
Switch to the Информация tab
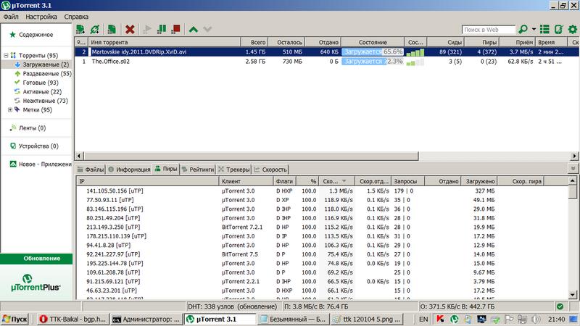(129, 170)
